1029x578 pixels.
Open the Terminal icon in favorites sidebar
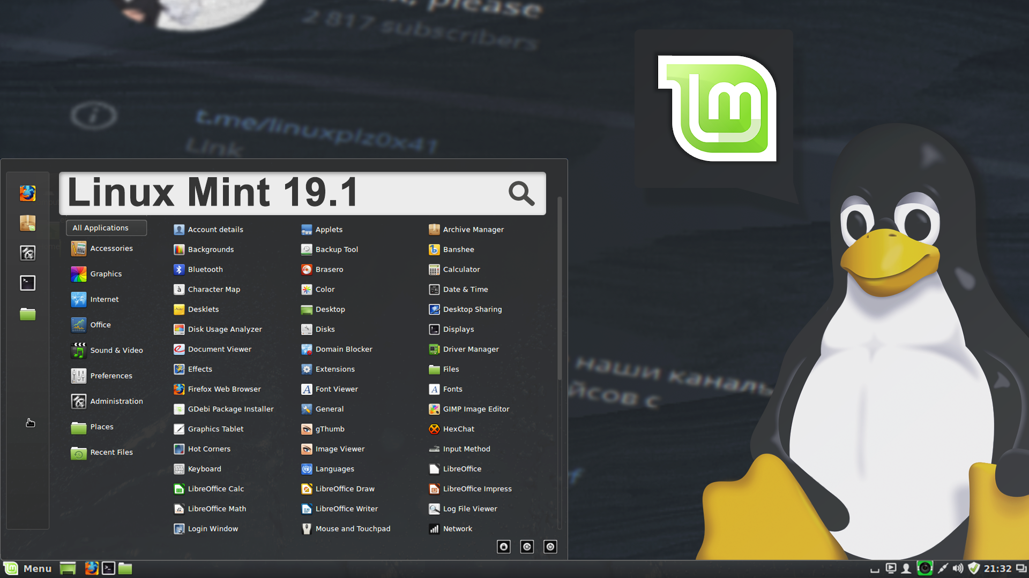pos(28,283)
